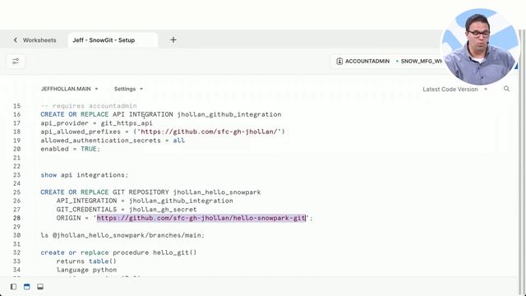Click the 'returns table()' line
The image size is (526, 296).
point(86,261)
